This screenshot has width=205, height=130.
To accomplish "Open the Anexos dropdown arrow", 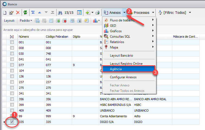I will [124, 12].
